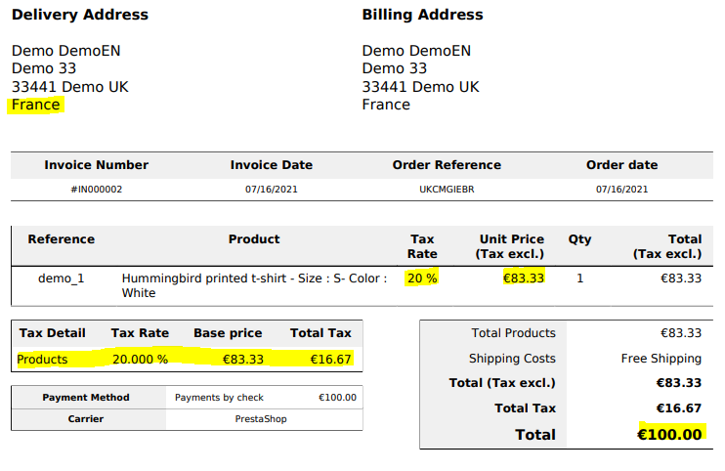725x471 pixels.
Task: Click highlighted Products in Tax Detail row
Action: pos(43,360)
